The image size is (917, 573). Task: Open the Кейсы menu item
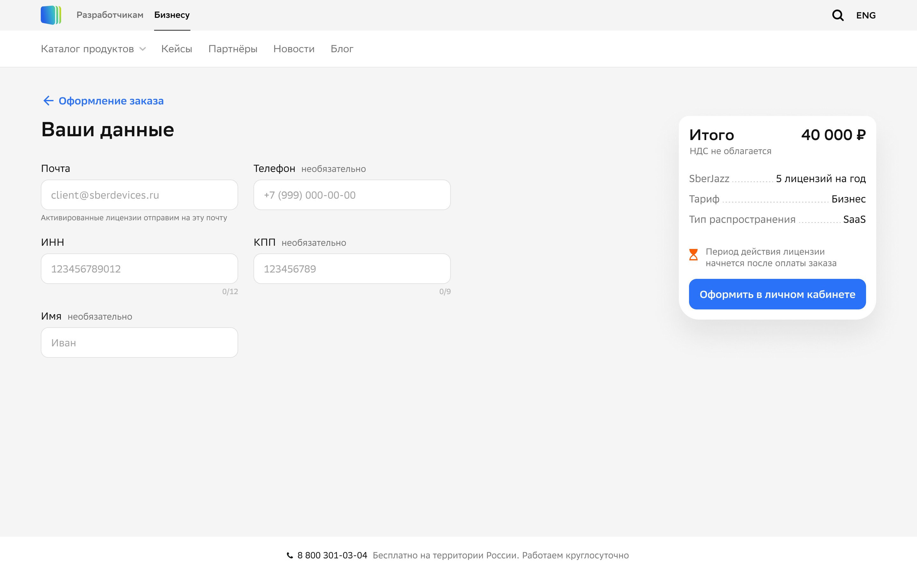177,49
